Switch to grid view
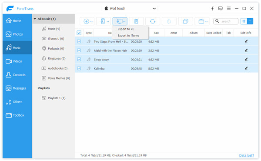This screenshot has height=161, width=261. pos(244,21)
